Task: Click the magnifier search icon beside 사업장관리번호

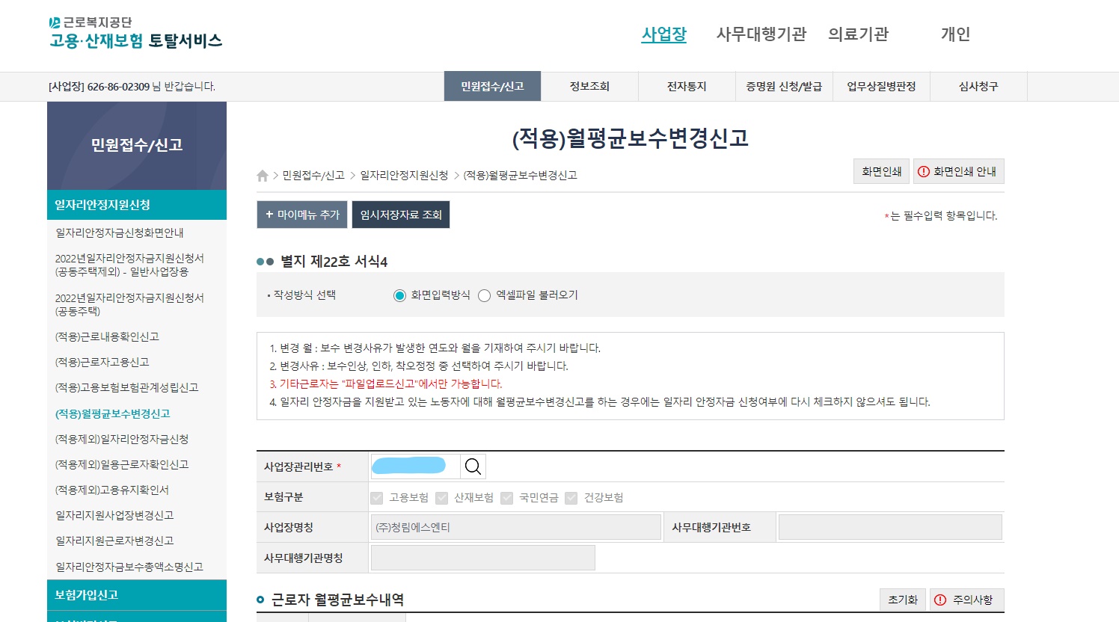Action: pos(473,466)
